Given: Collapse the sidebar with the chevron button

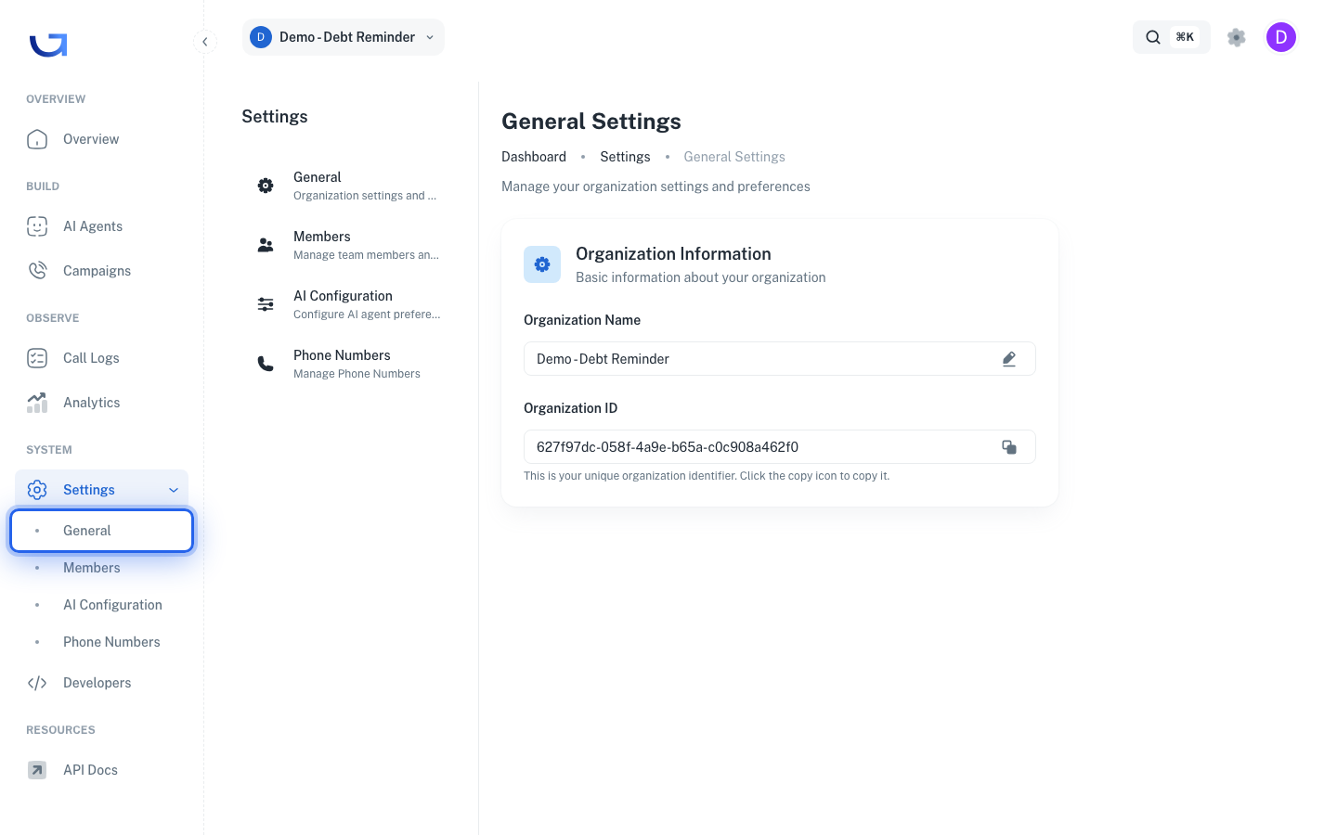Looking at the screenshot, I should tap(205, 42).
